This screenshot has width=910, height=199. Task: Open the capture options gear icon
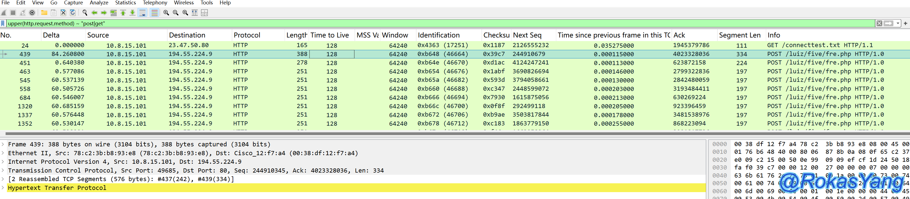pyautogui.click(x=32, y=13)
